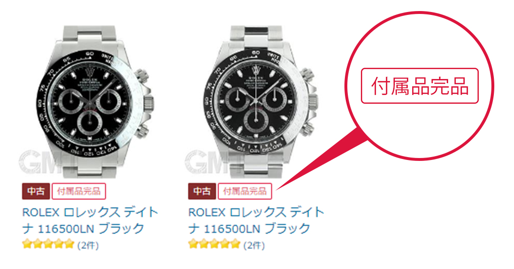The image size is (514, 269).
Task: Click the first star of right product's rating
Action: tap(194, 244)
